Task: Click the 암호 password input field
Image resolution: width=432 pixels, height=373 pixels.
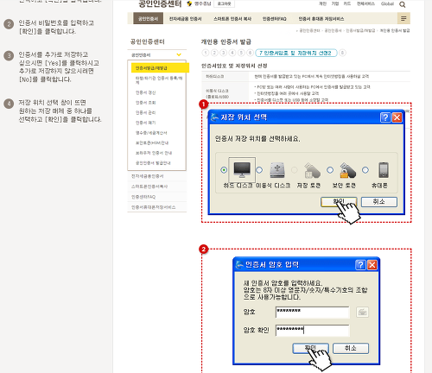Action: [x=312, y=313]
